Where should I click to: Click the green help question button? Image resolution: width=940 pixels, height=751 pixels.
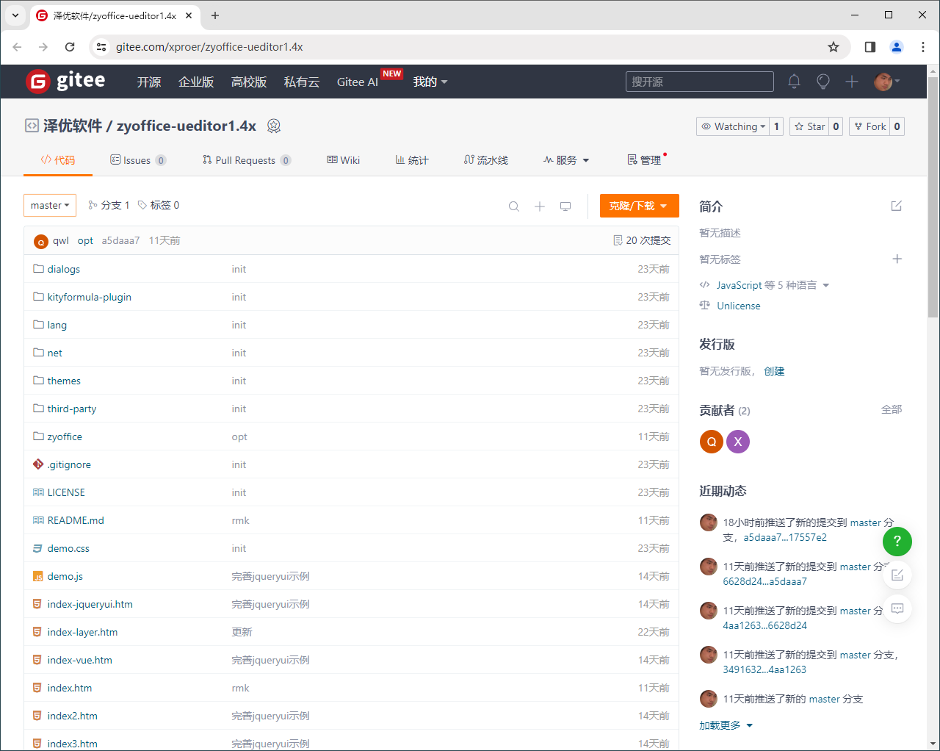click(x=897, y=542)
